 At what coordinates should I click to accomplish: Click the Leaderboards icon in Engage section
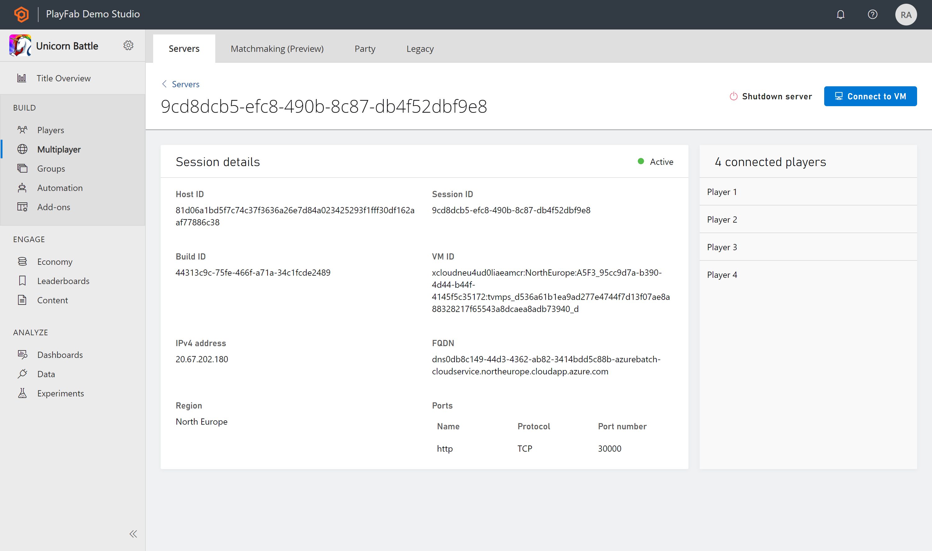(22, 281)
